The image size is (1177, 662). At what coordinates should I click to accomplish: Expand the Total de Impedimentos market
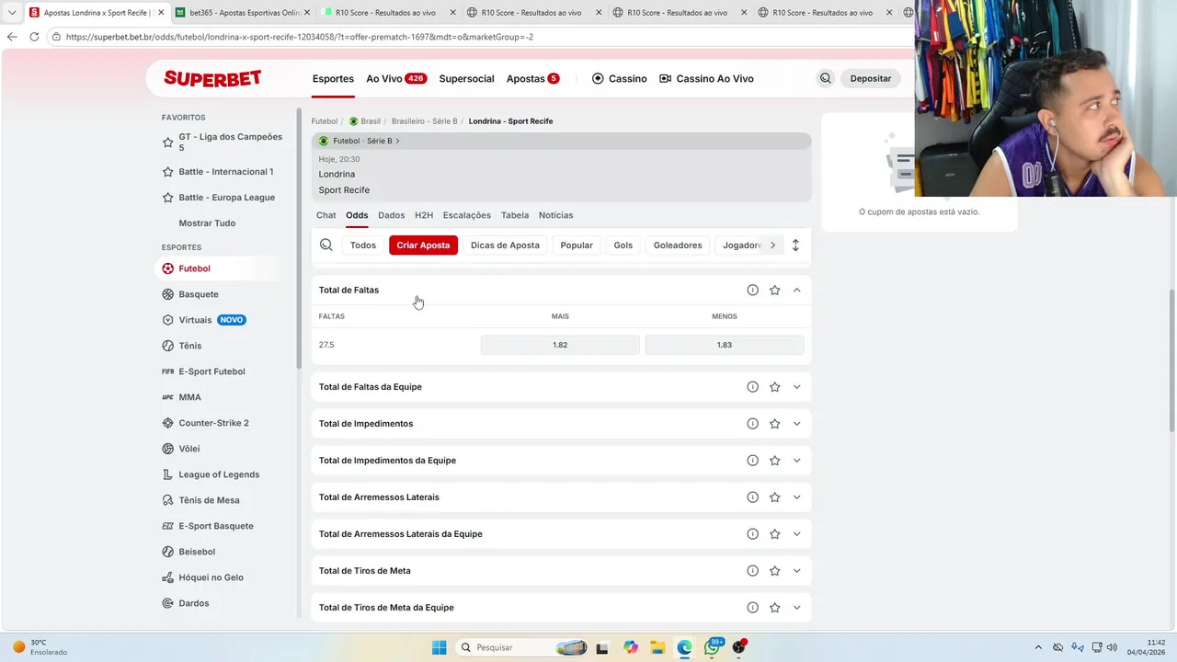796,424
